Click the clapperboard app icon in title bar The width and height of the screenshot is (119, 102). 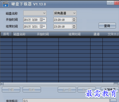5,4
